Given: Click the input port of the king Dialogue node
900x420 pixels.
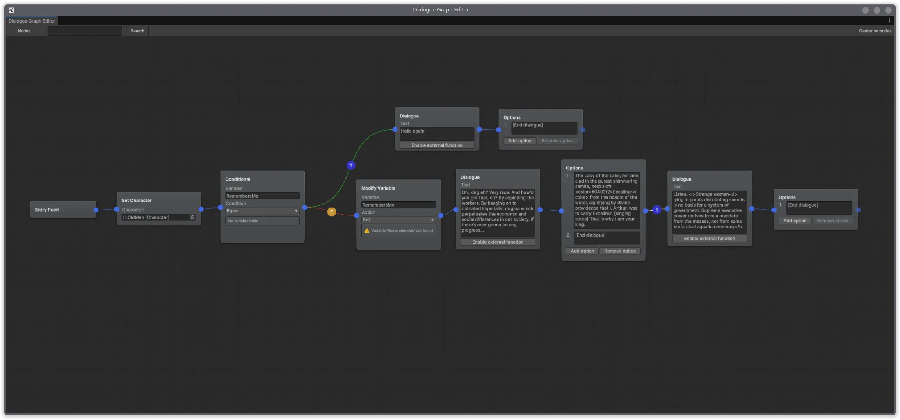Looking at the screenshot, I should pos(456,210).
